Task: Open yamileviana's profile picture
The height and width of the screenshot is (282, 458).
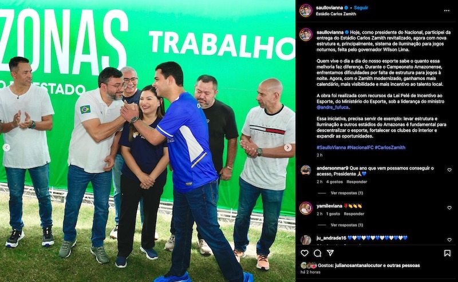Action: (x=306, y=208)
